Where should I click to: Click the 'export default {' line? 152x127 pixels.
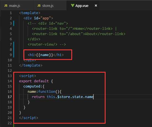(x=36, y=81)
